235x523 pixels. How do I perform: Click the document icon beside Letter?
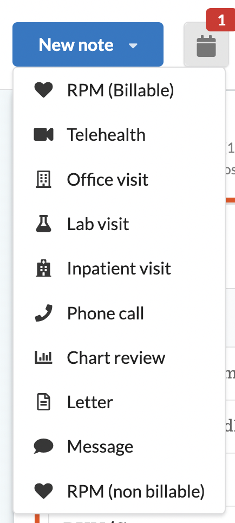tap(43, 402)
